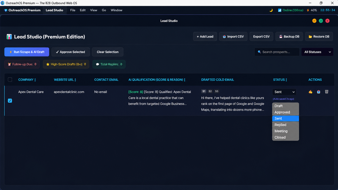Focus the Search prospects input field
This screenshot has width=338, height=190.
point(277,52)
